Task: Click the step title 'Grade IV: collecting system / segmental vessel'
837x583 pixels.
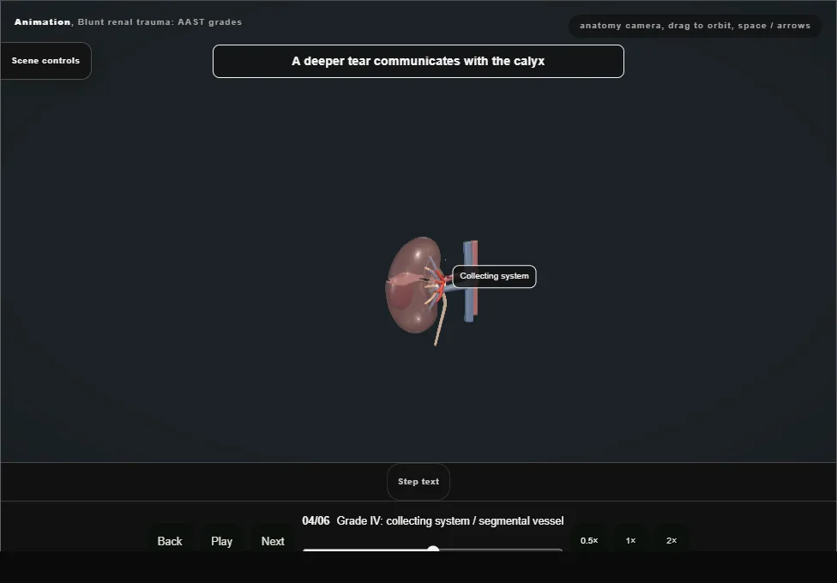Action: (450, 521)
